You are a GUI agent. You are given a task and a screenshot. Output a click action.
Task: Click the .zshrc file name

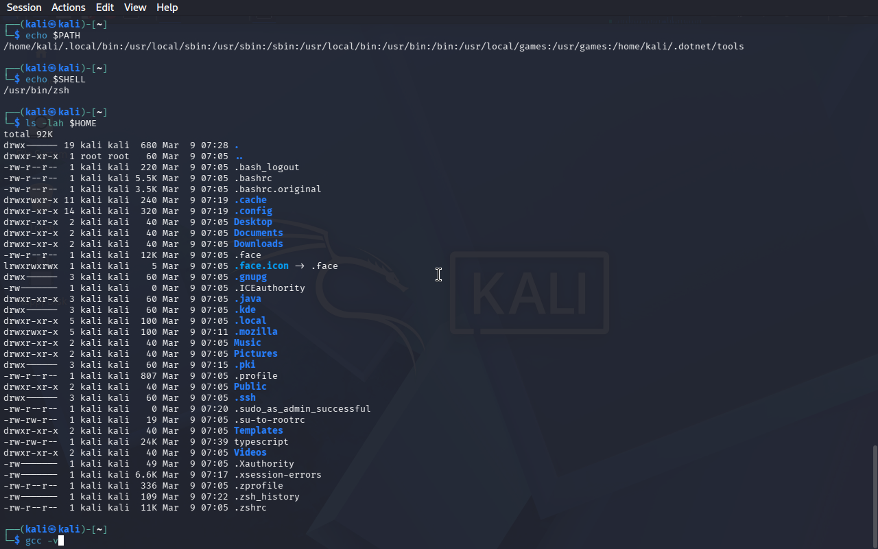click(x=250, y=508)
